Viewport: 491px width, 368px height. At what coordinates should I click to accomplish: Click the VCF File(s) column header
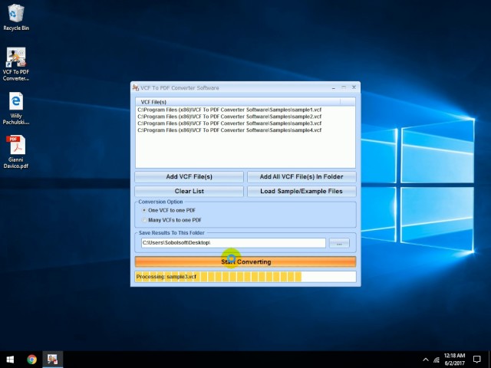[x=238, y=102]
